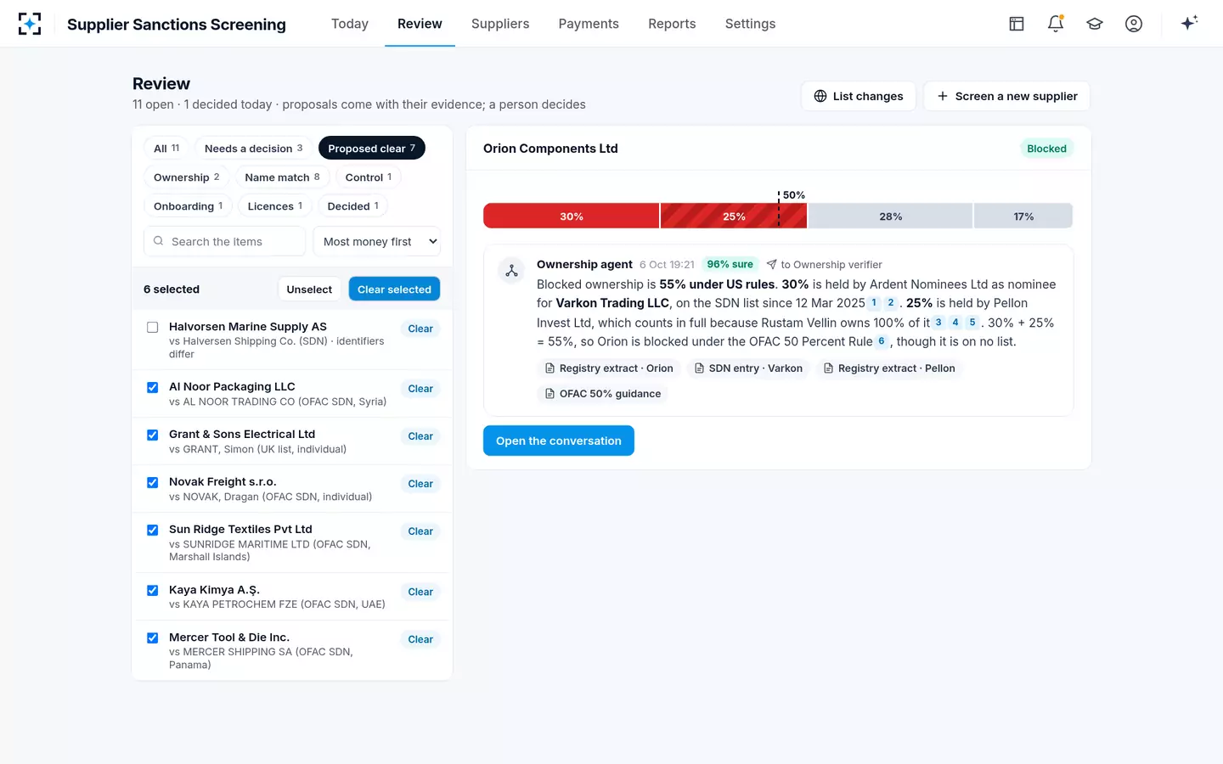Click the Ownership agent avatar icon
The image size is (1223, 764).
click(511, 271)
